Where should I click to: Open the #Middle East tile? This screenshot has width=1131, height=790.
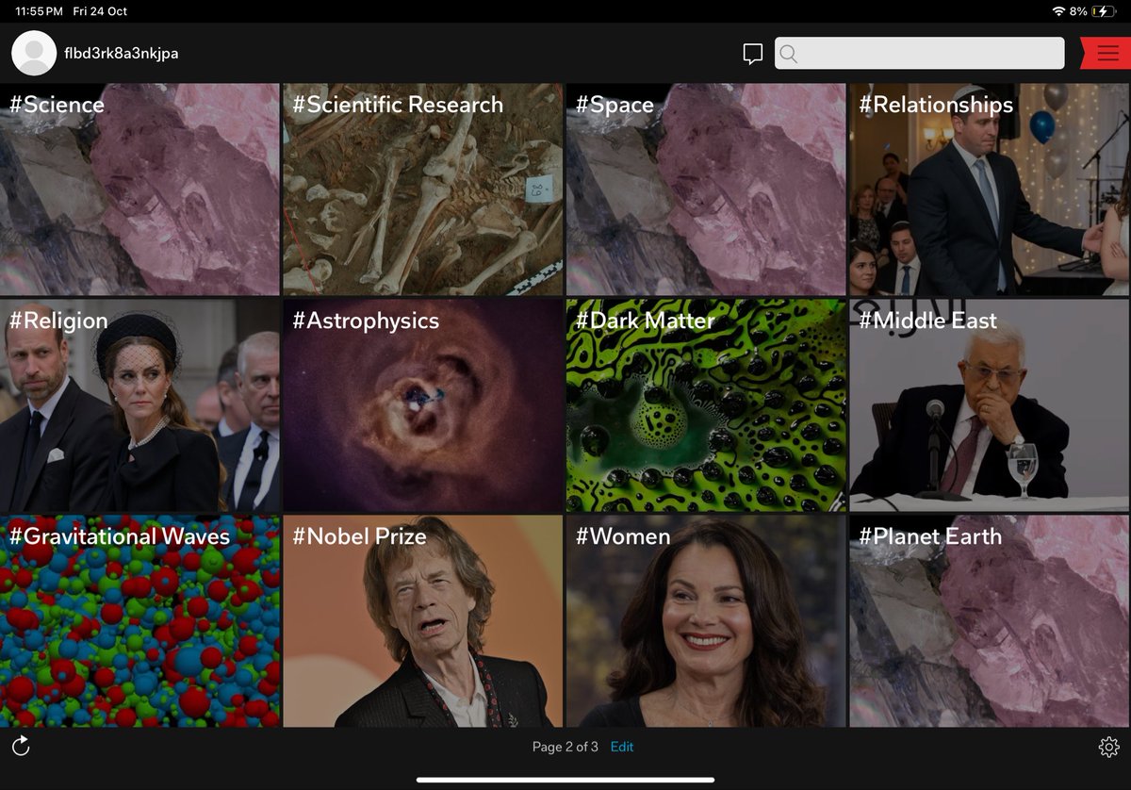(x=989, y=405)
